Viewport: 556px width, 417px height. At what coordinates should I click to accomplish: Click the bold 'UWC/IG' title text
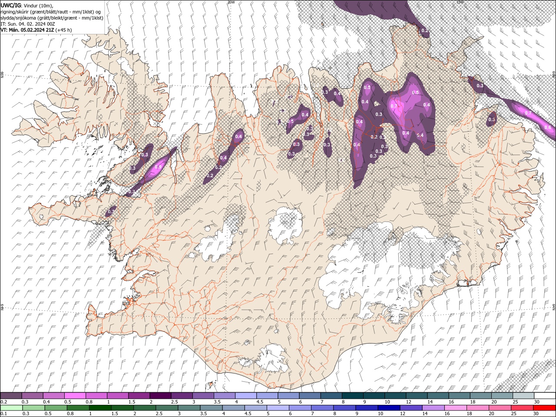[10, 5]
